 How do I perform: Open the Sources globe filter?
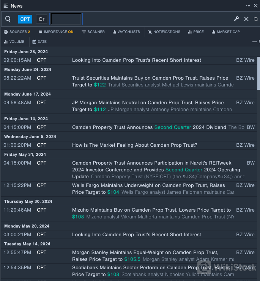coord(17,32)
